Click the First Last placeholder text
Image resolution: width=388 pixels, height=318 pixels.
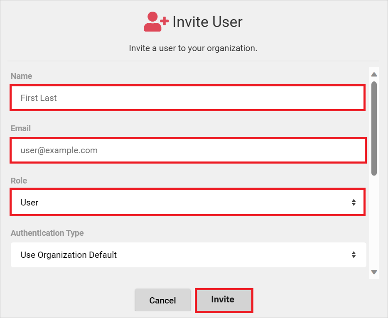pos(38,98)
